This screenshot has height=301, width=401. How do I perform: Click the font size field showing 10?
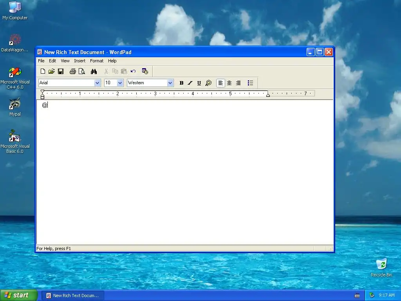click(x=111, y=83)
